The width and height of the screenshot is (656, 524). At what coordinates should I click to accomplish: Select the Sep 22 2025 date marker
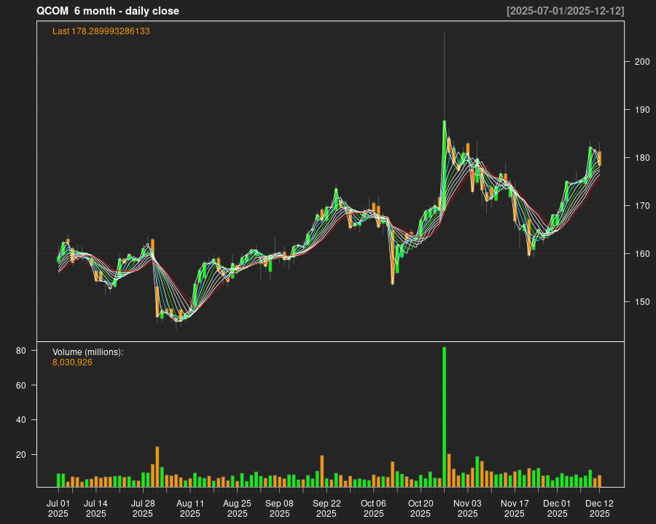(327, 508)
